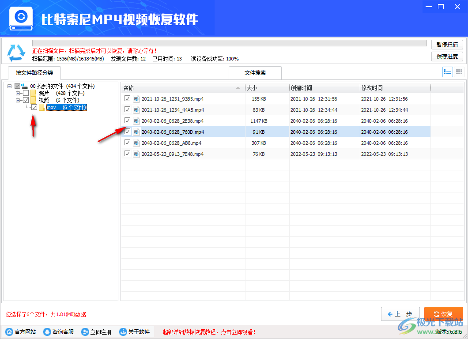Uncheck the mov folder checkbox

34,107
